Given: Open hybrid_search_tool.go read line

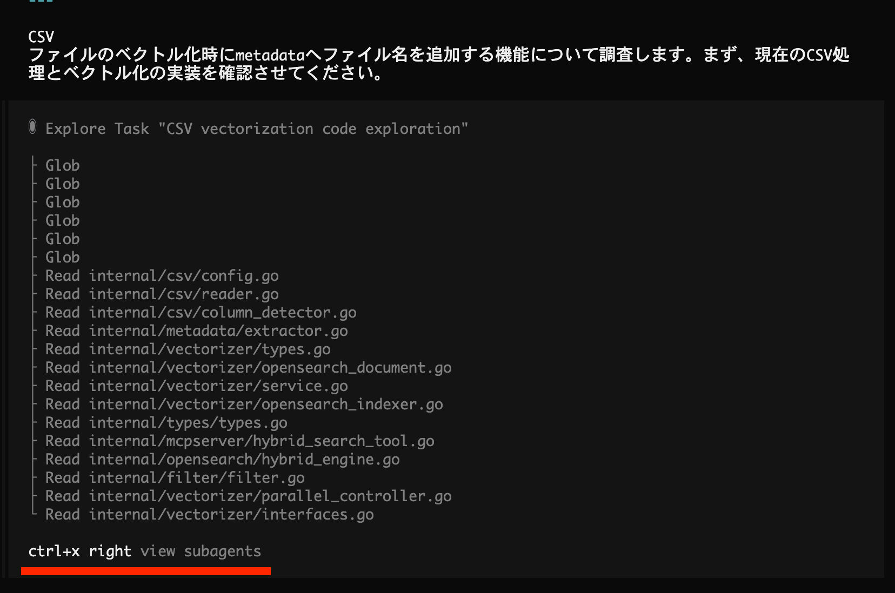Looking at the screenshot, I should [239, 441].
